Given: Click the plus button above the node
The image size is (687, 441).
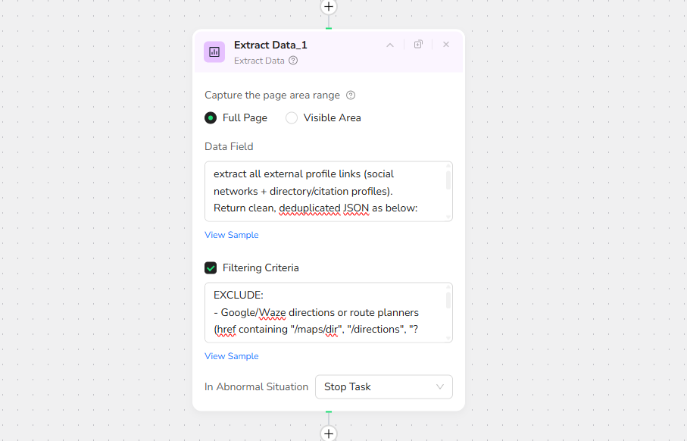Looking at the screenshot, I should point(328,7).
